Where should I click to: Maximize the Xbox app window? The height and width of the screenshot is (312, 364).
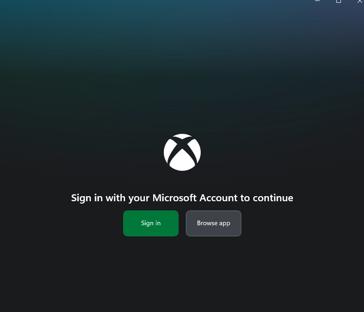pyautogui.click(x=339, y=1)
